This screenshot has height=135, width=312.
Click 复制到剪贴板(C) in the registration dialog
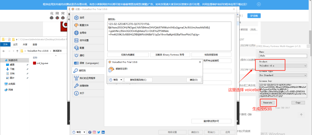click(138, 80)
